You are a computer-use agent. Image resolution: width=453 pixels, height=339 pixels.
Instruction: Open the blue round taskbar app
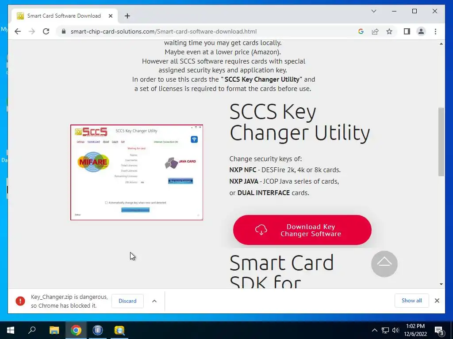[98, 330]
